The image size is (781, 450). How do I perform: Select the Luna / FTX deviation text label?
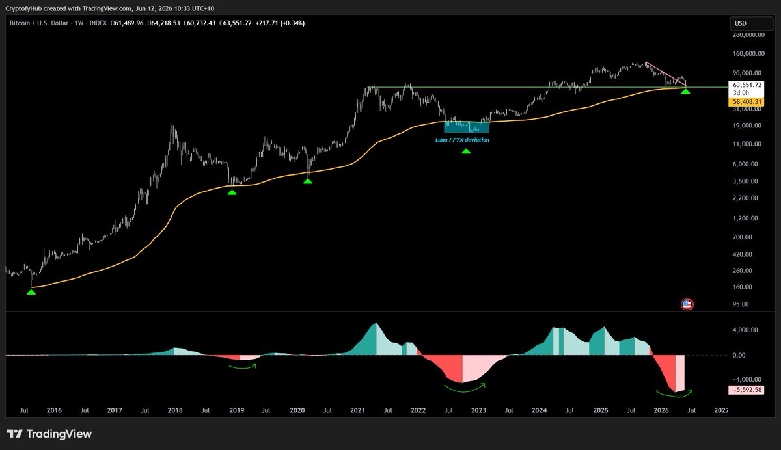coord(462,140)
